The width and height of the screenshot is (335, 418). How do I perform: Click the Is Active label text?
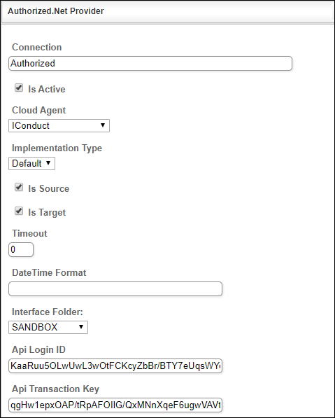47,89
